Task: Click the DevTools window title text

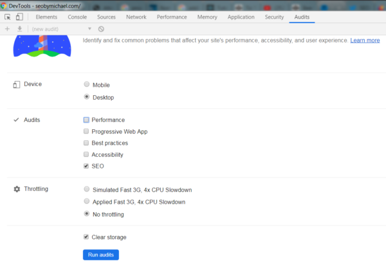Action: [x=44, y=6]
